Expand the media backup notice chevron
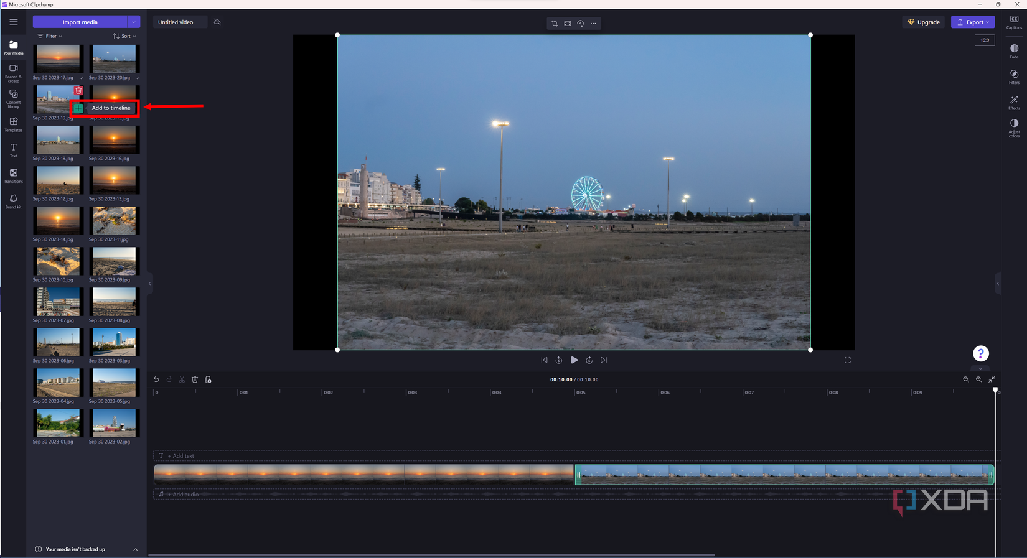The image size is (1027, 558). click(x=135, y=549)
